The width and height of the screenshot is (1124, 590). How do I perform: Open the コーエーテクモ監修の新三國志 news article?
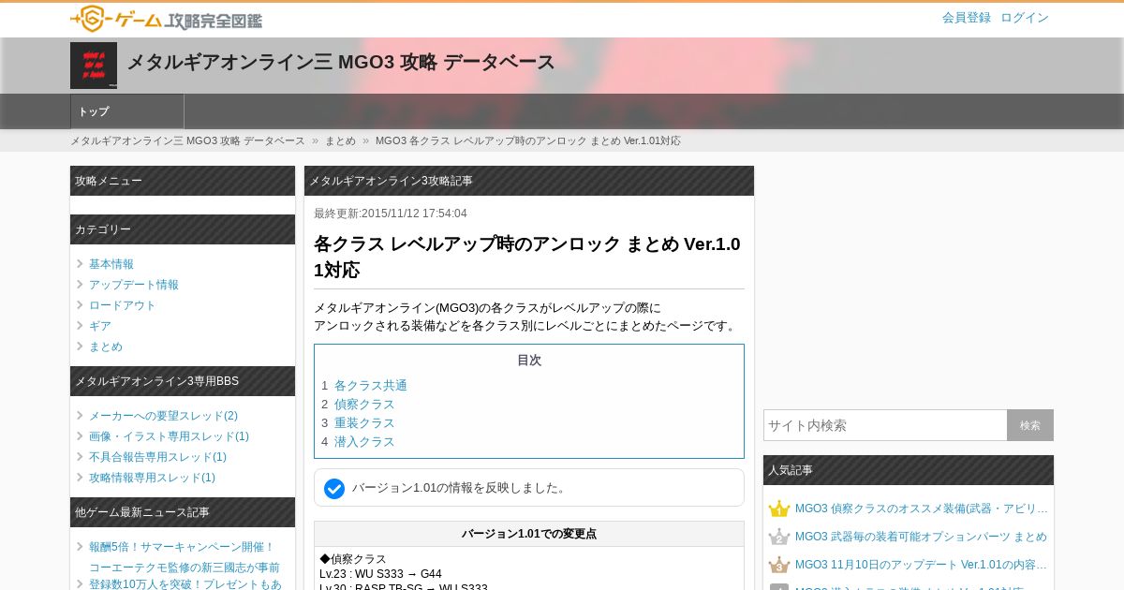185,576
